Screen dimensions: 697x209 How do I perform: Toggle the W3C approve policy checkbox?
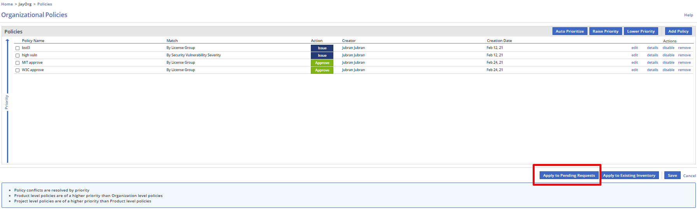[17, 70]
